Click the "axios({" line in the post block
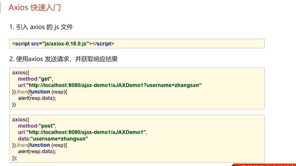Screen dimensions: 296x166 tap(21, 119)
